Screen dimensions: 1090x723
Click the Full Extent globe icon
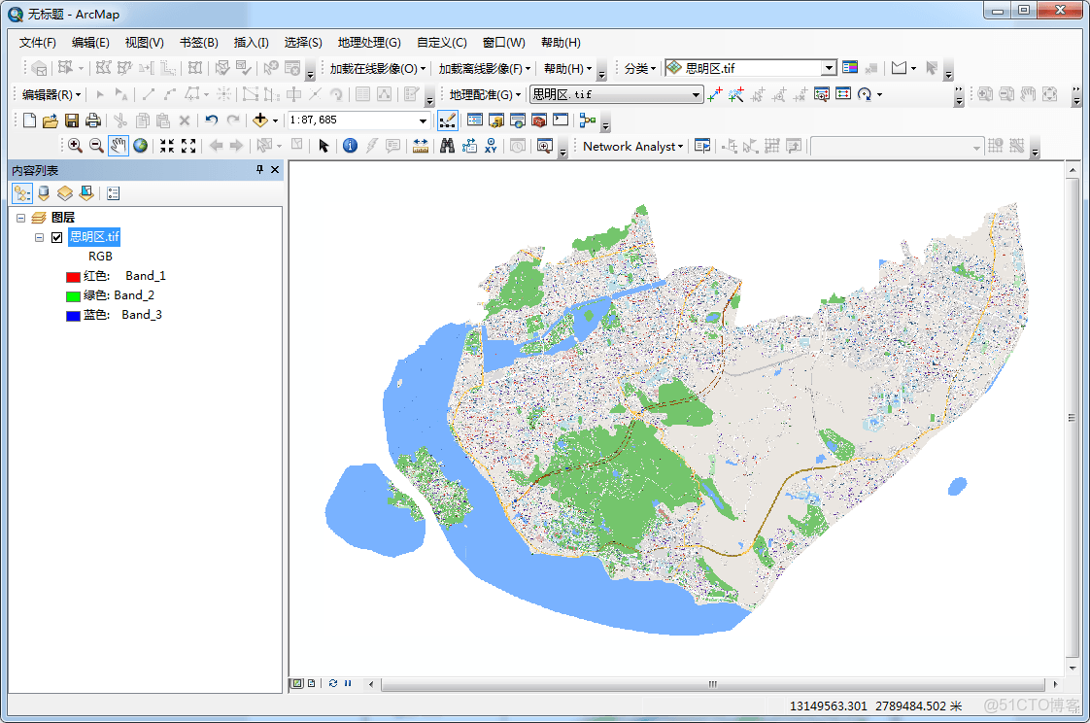pyautogui.click(x=141, y=146)
